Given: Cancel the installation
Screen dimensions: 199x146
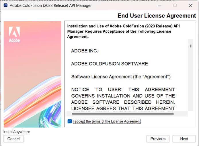Looking at the screenshot, I should (x=13, y=139).
